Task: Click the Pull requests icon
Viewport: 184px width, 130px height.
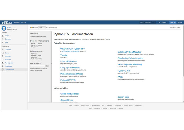Action: pos(3,63)
